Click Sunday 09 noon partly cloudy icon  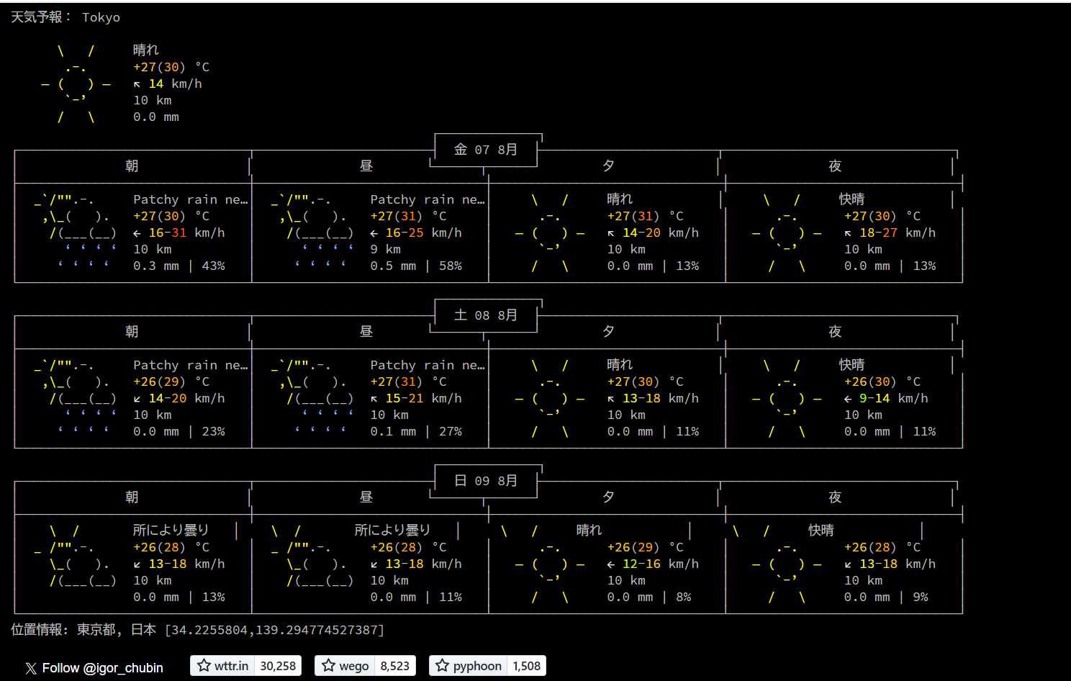click(x=312, y=556)
